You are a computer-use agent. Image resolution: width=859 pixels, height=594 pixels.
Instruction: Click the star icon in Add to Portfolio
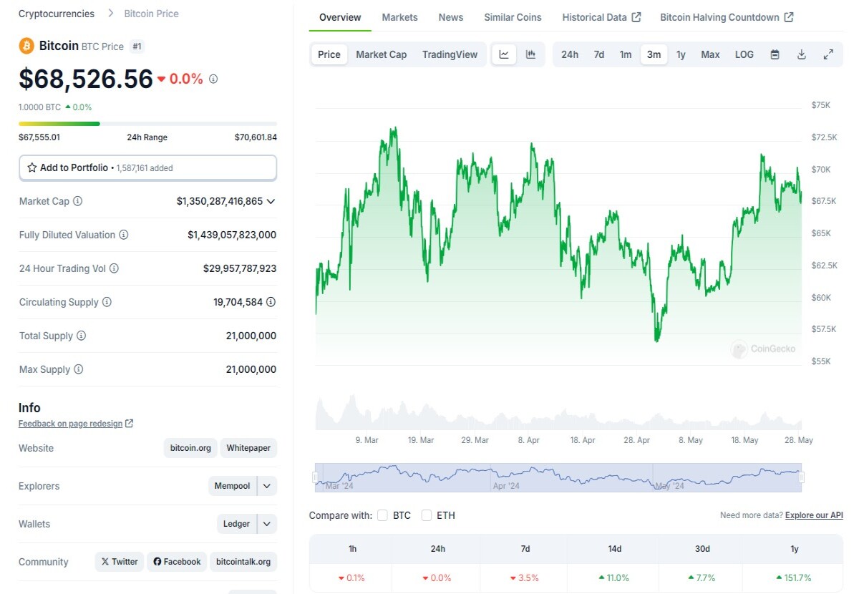pos(32,167)
